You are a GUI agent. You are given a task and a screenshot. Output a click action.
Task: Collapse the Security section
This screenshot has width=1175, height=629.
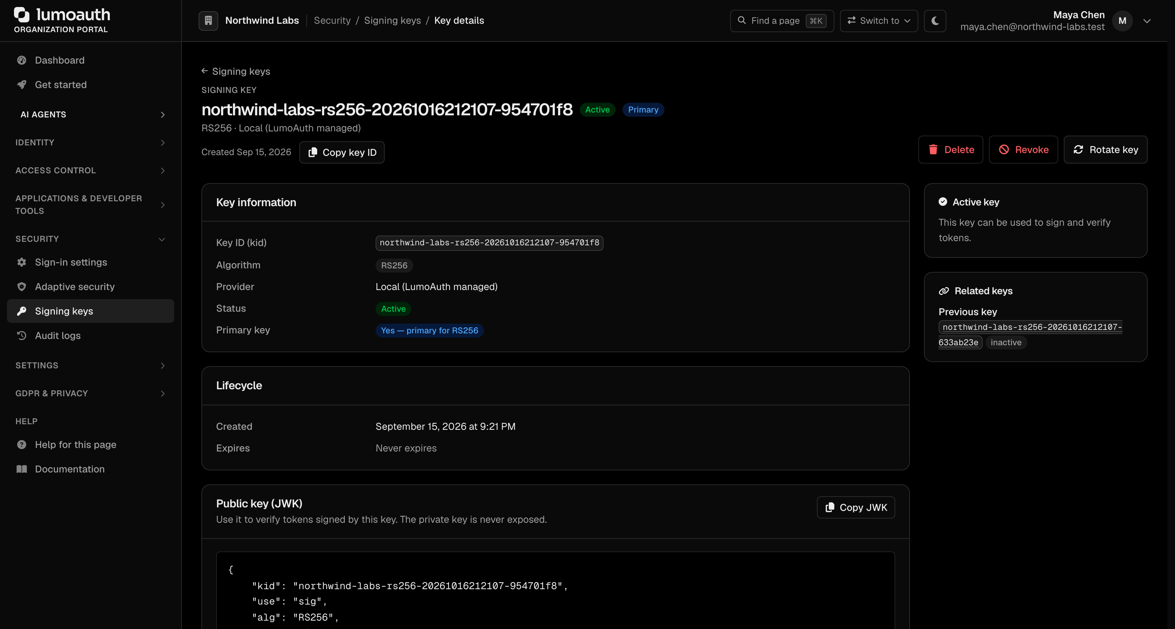point(90,239)
